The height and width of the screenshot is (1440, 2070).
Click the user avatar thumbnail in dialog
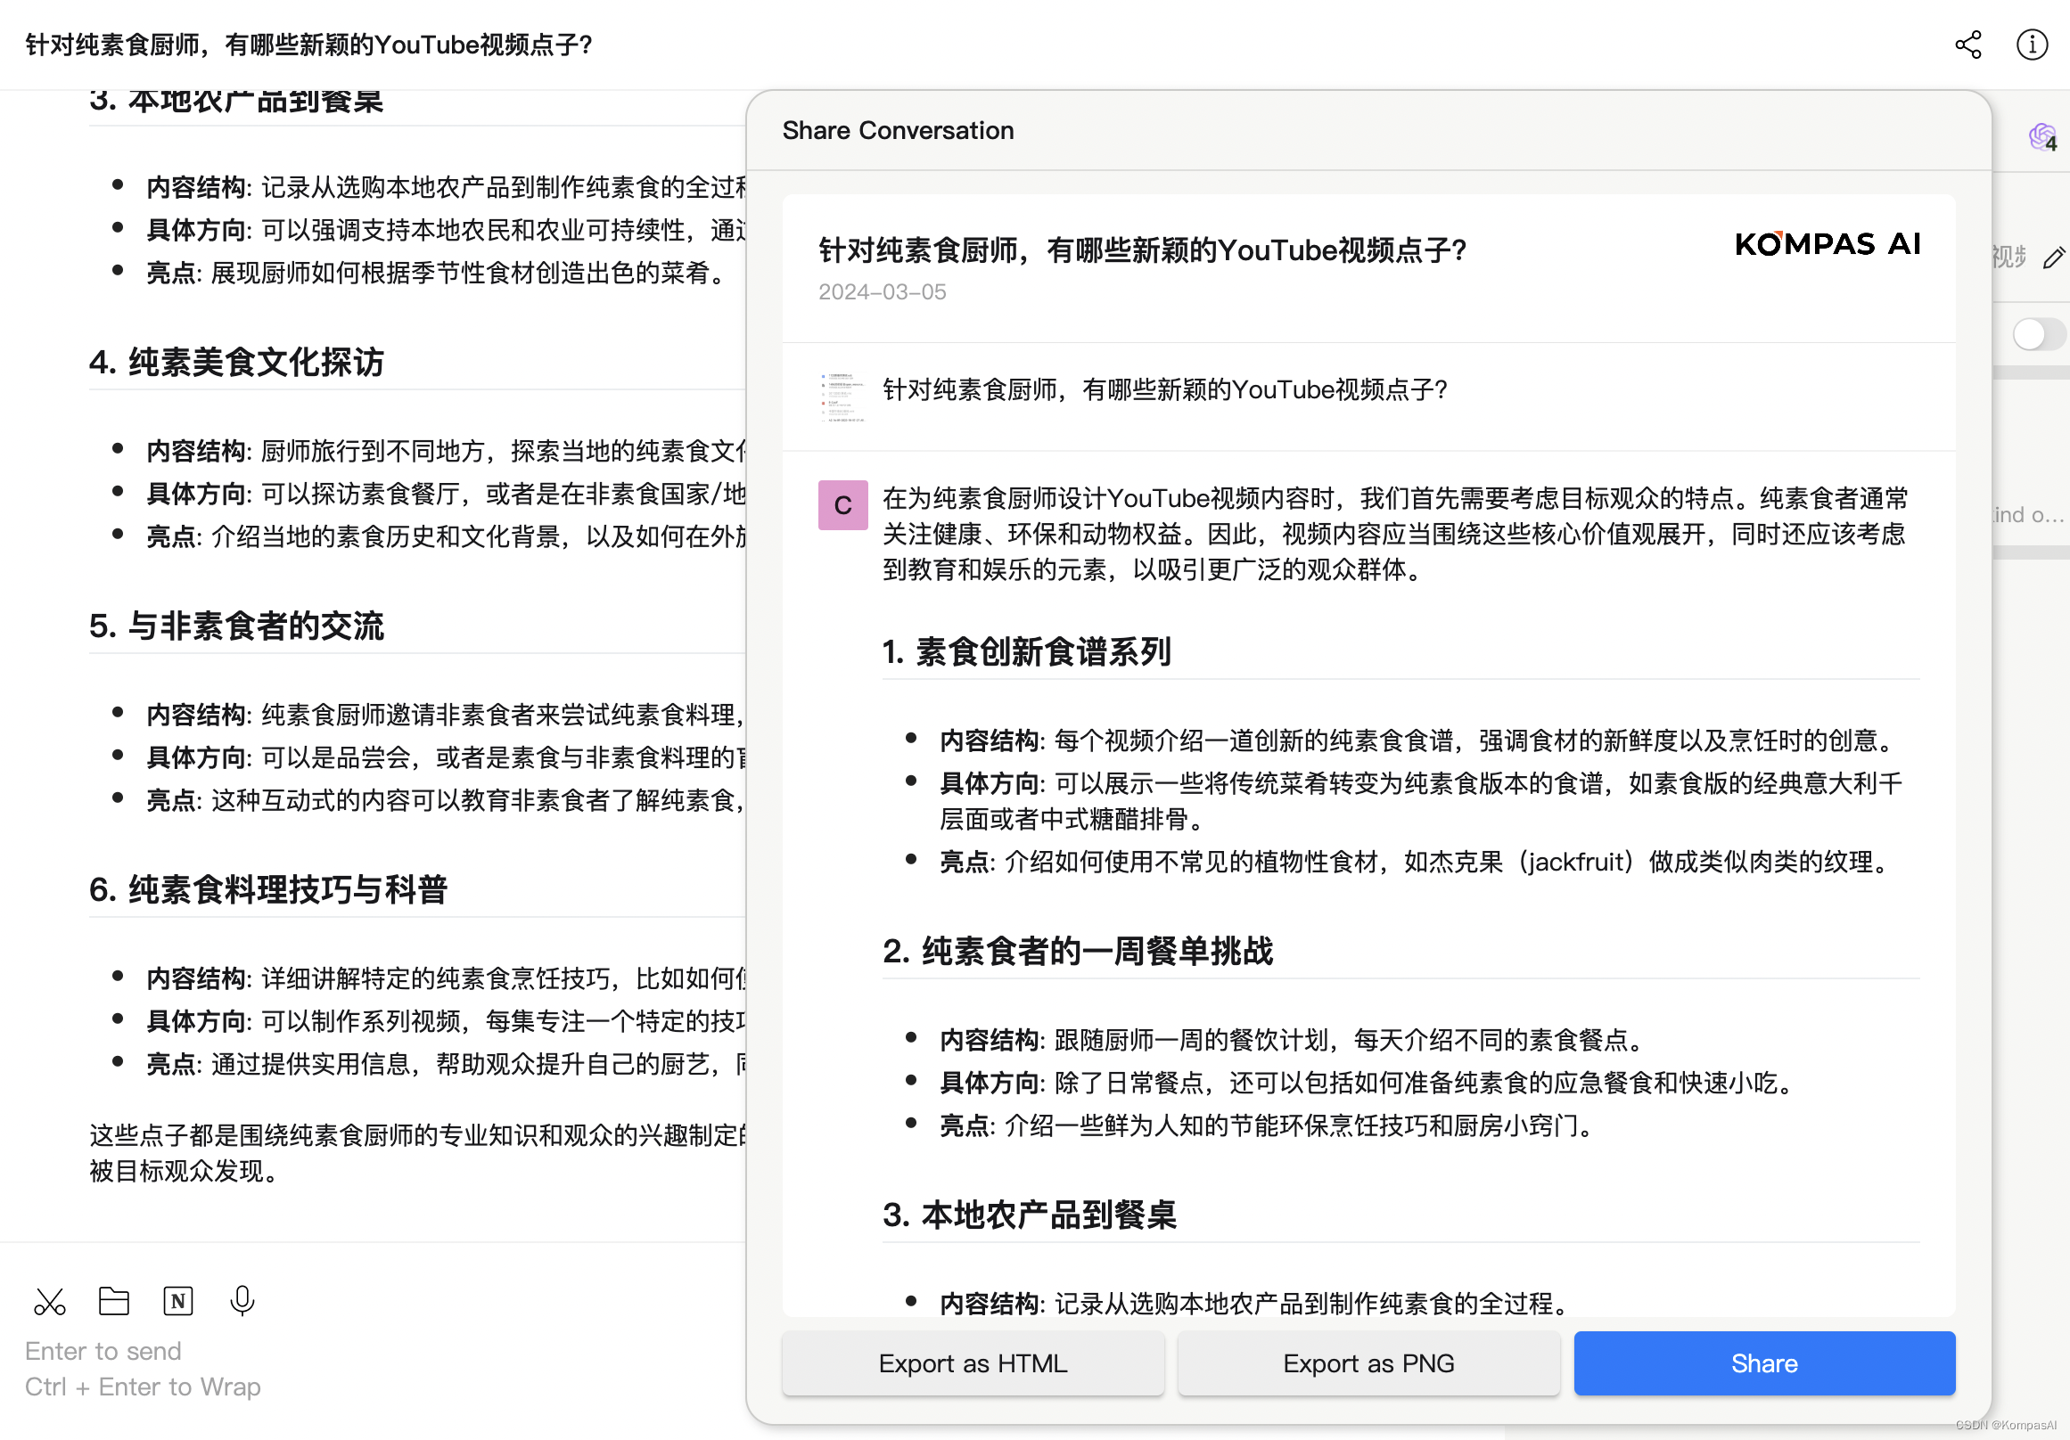(842, 397)
